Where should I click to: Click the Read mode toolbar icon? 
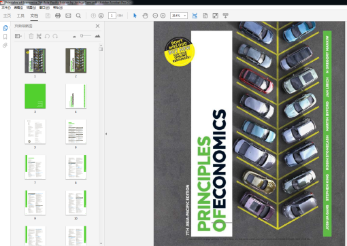coord(225,16)
